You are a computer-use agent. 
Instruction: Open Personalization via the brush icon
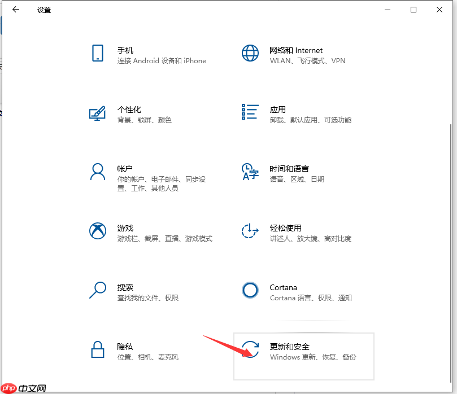pos(97,113)
